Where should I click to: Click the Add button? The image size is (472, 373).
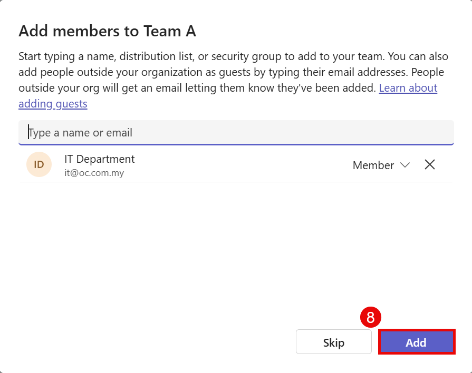click(416, 342)
